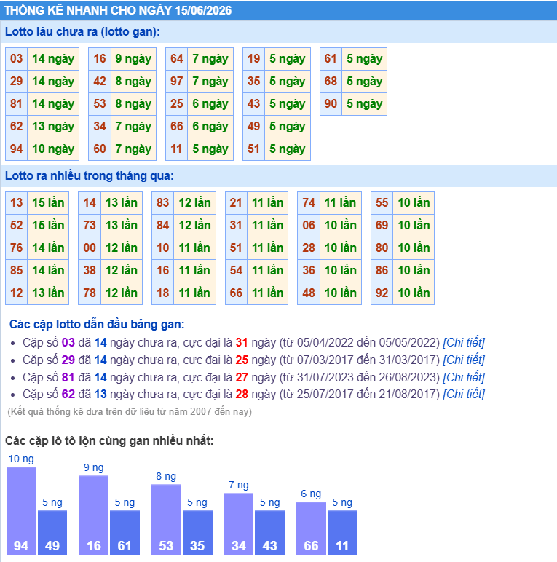Select number 53 in lotto gan table

(100, 104)
